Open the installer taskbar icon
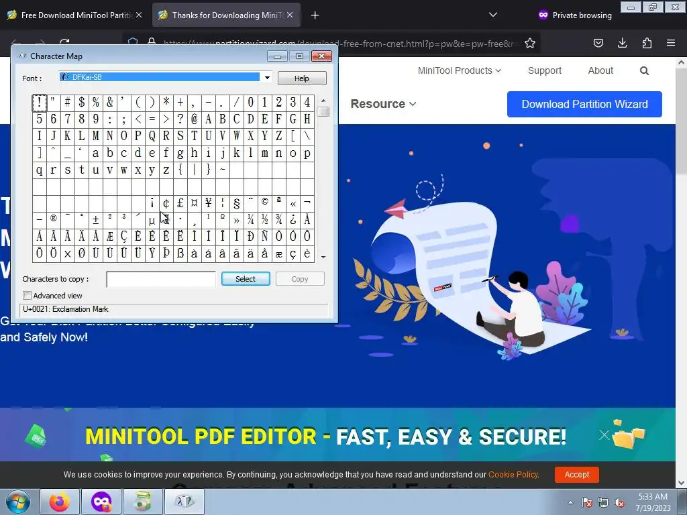Screen dimensions: 687x515 click(143, 502)
